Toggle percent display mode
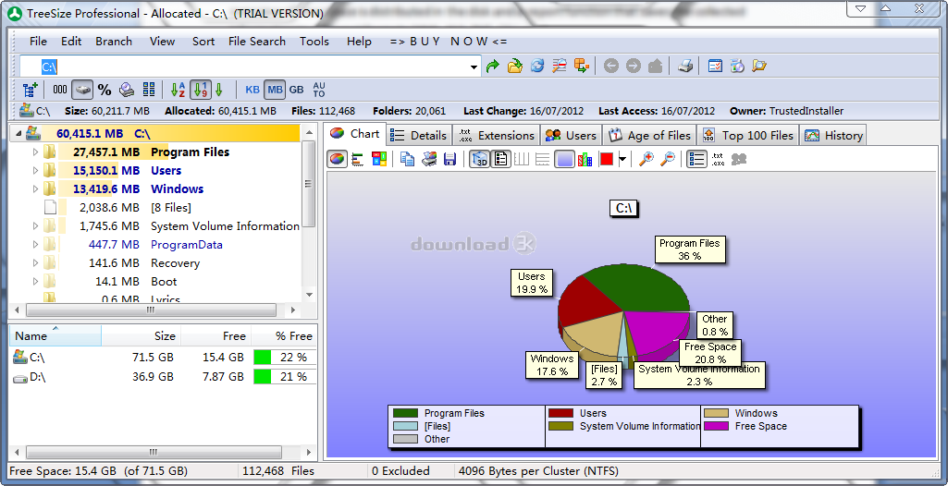Image resolution: width=948 pixels, height=486 pixels. point(105,90)
